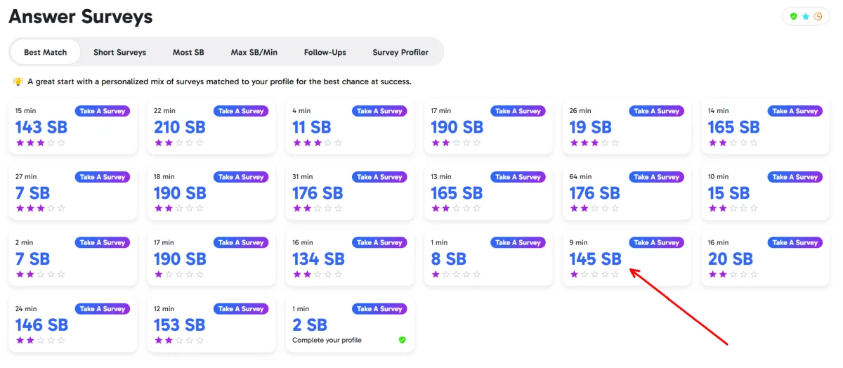Click the Complete your profile text
This screenshot has height=368, width=843.
pos(327,341)
